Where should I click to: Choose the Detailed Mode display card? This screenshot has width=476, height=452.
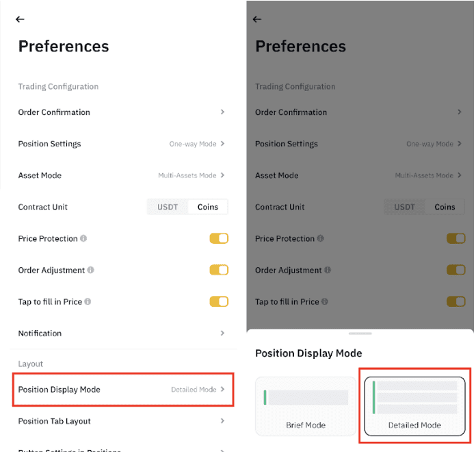click(414, 405)
